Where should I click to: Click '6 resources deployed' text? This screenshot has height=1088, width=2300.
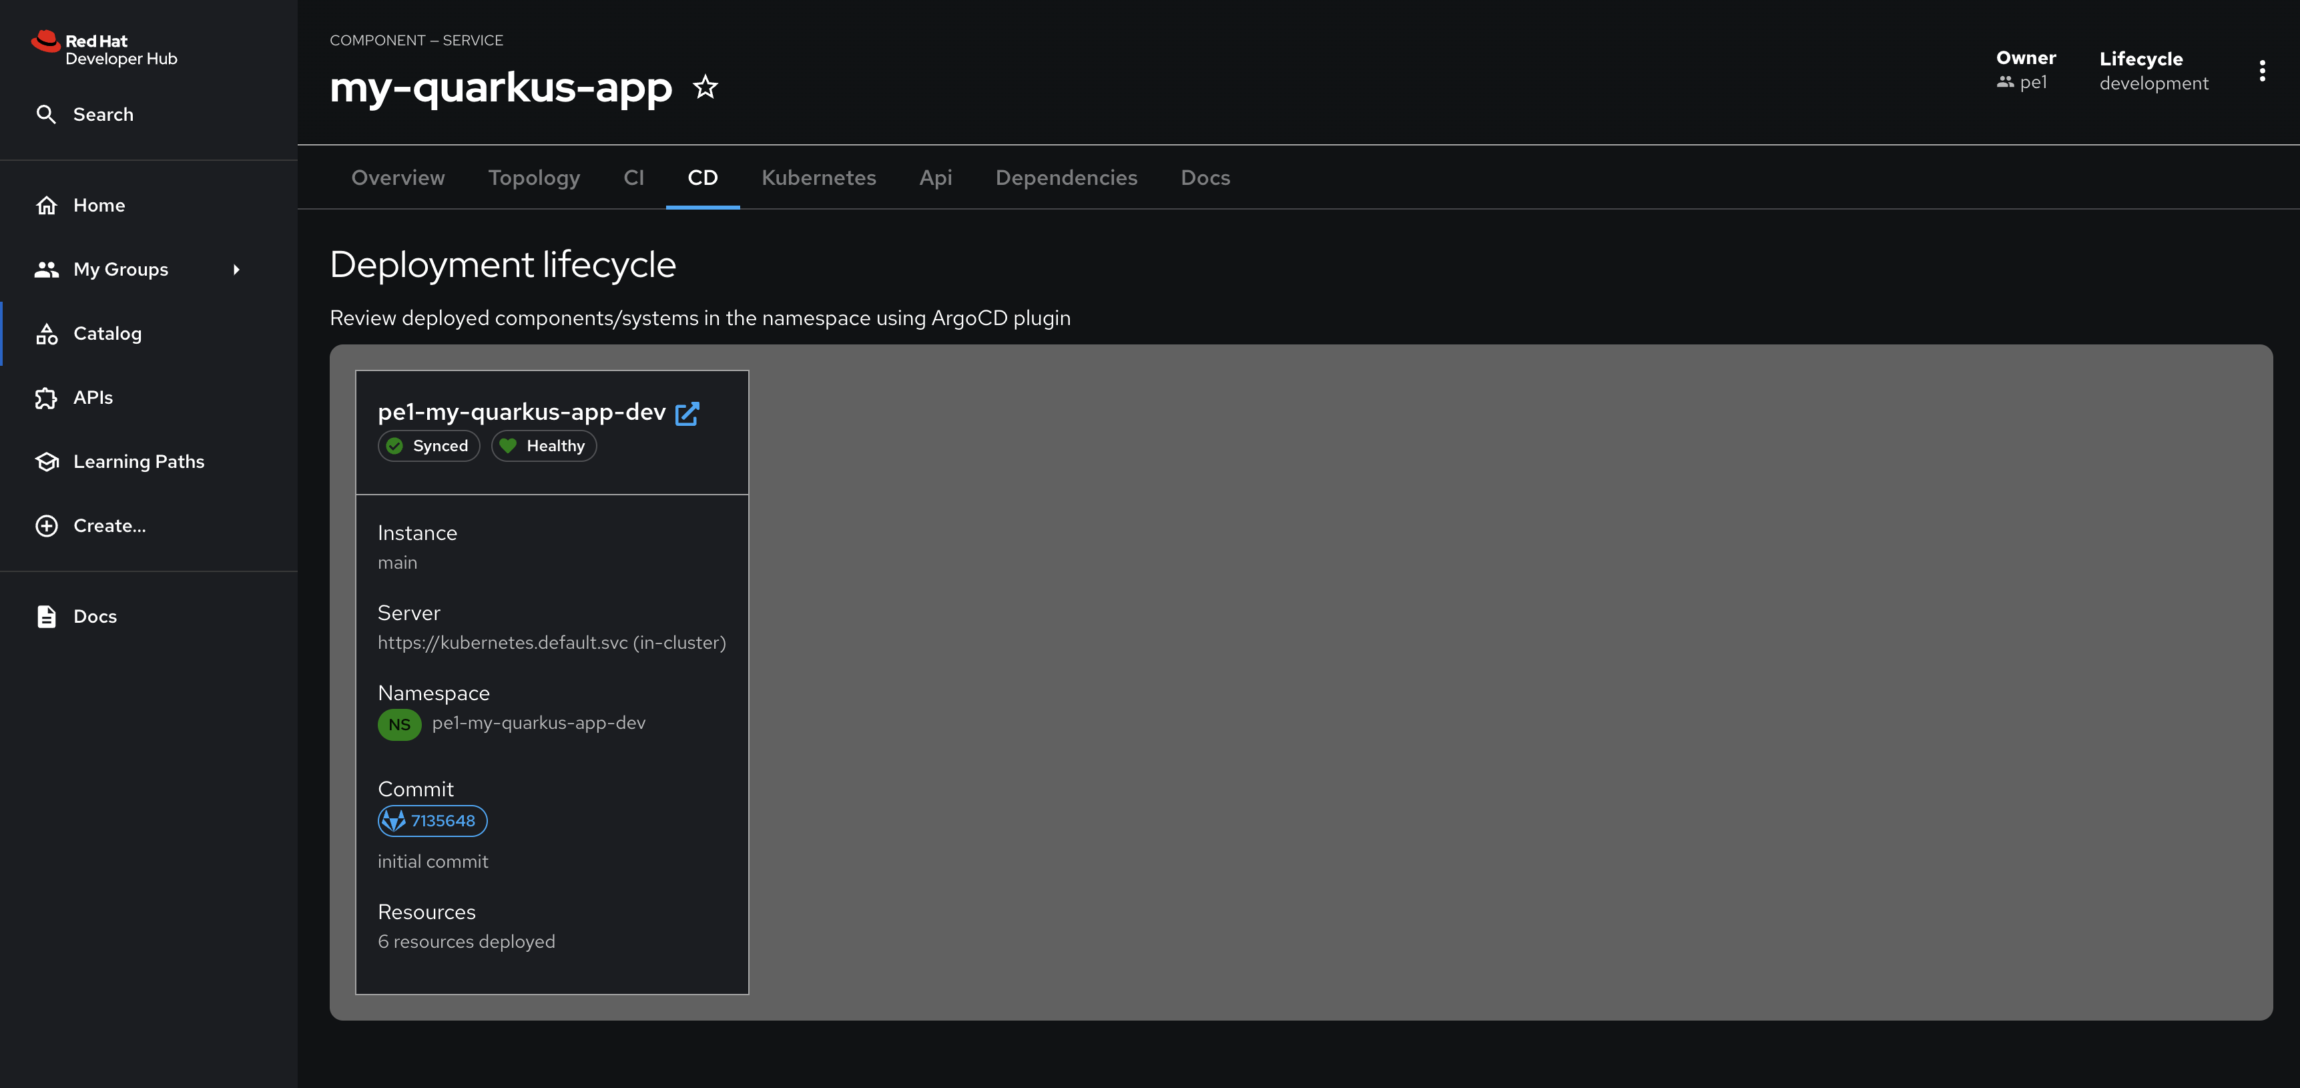point(466,942)
